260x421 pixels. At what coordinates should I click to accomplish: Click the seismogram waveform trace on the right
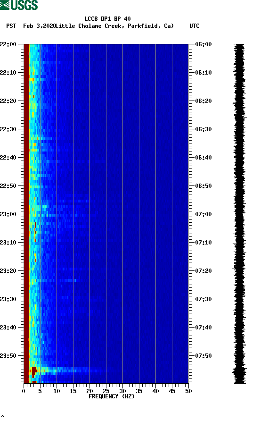[x=239, y=214]
